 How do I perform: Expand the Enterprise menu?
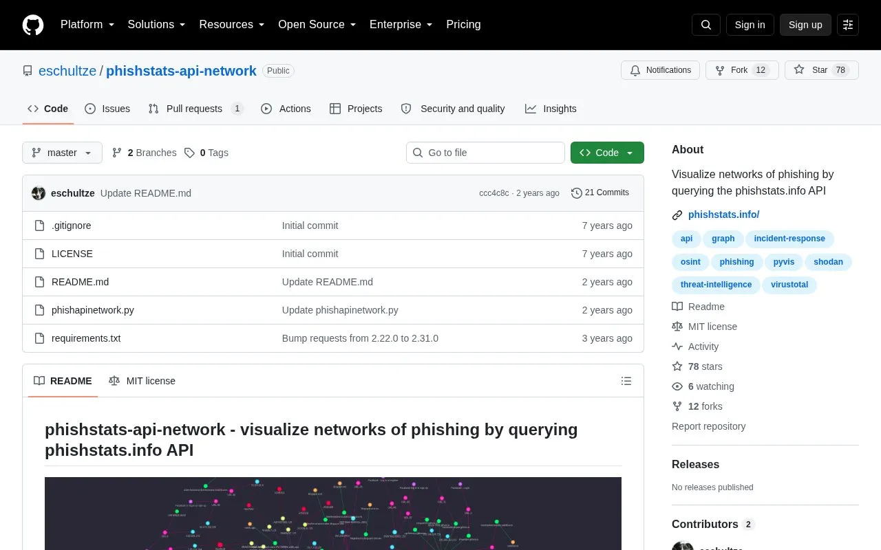pos(401,25)
